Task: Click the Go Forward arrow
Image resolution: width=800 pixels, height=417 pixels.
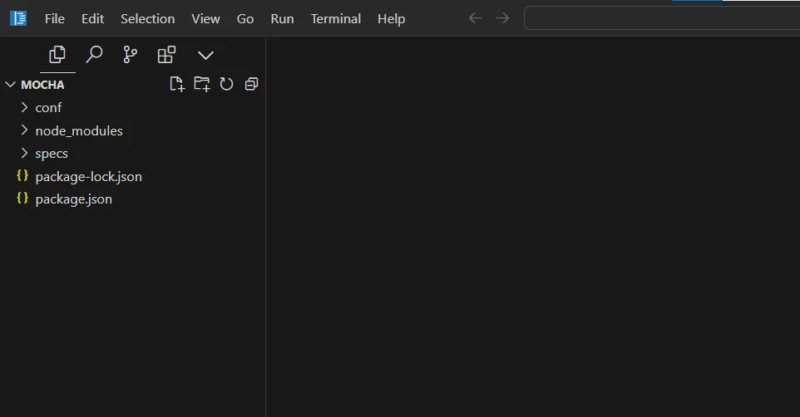Action: (x=502, y=18)
